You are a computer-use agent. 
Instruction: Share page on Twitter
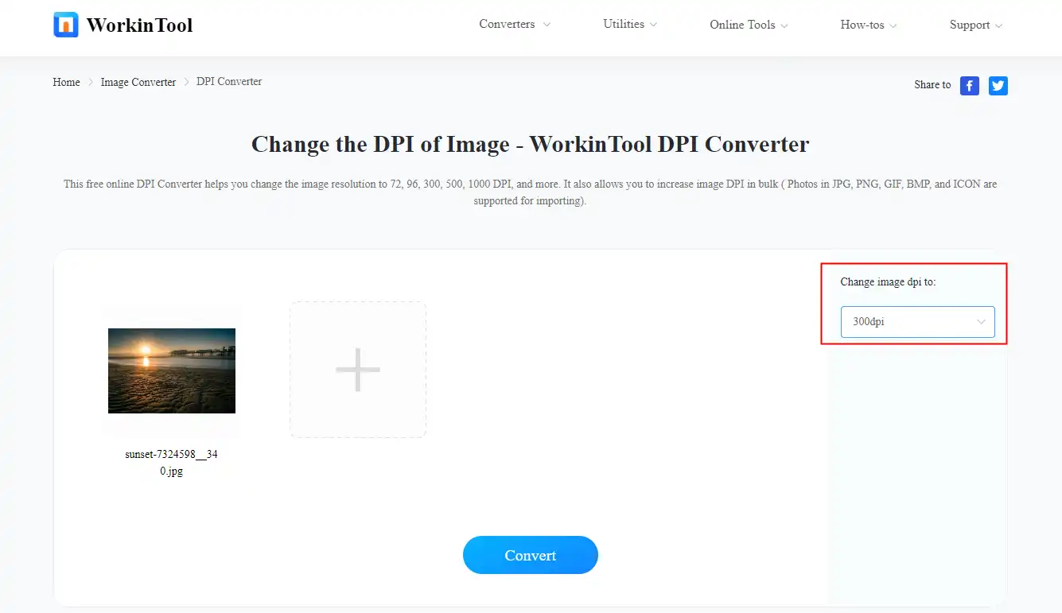tap(998, 86)
